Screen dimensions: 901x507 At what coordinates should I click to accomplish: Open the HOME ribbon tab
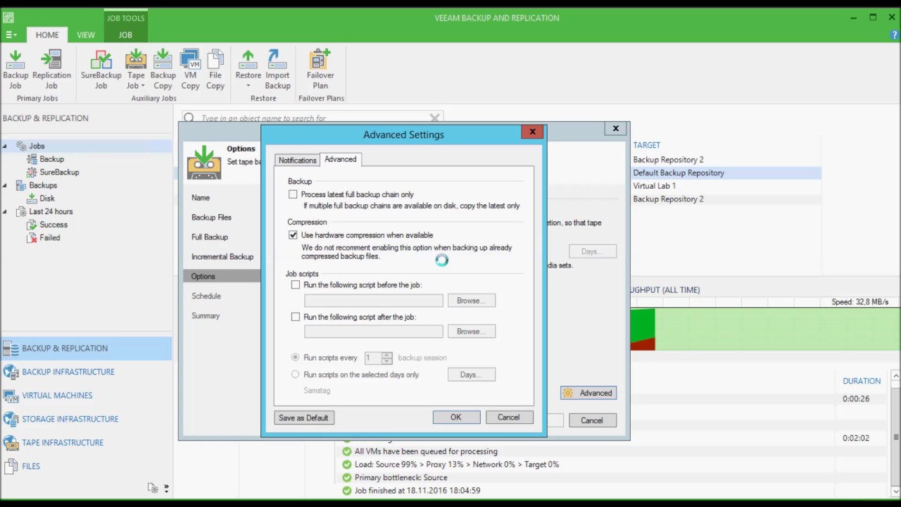[48, 35]
